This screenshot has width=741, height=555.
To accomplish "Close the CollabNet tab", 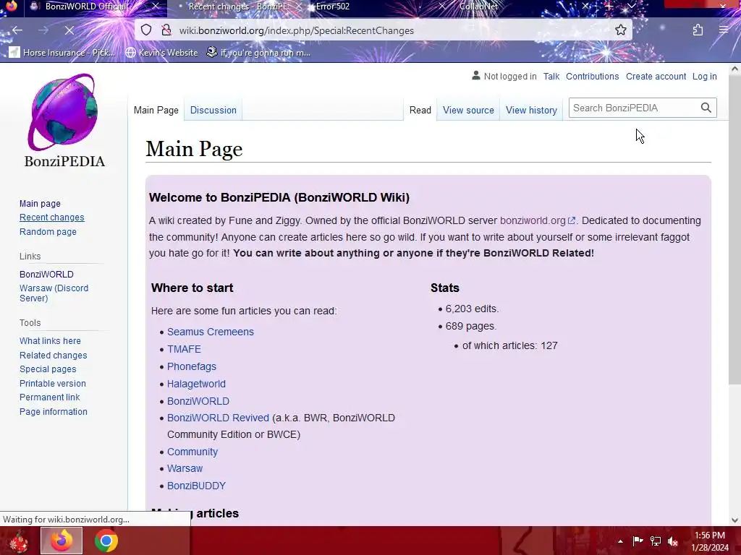I will pos(585,7).
